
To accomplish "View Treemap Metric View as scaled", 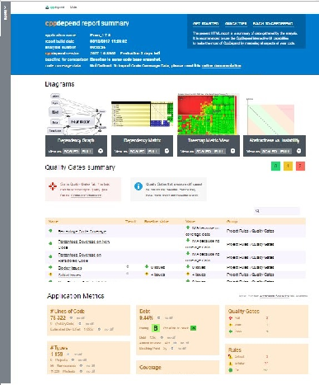I will click(x=204, y=151).
